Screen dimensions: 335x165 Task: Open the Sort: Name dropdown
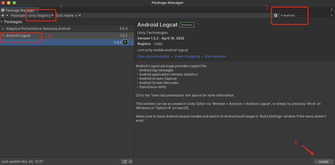tap(68, 15)
